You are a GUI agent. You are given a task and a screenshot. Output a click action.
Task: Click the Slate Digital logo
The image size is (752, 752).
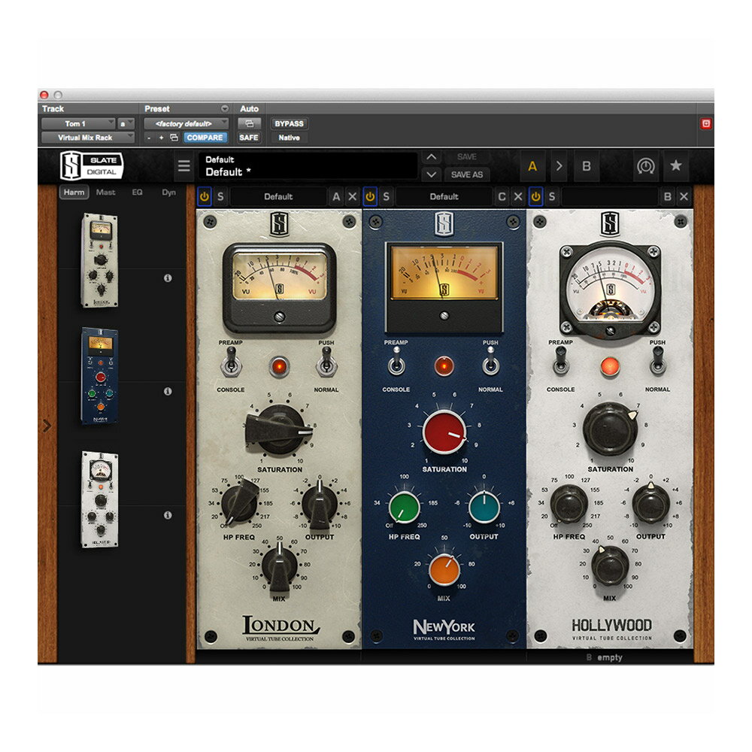click(91, 165)
